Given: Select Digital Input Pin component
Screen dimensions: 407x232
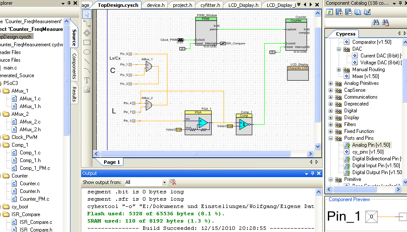Looking at the screenshot, I should point(376,166).
